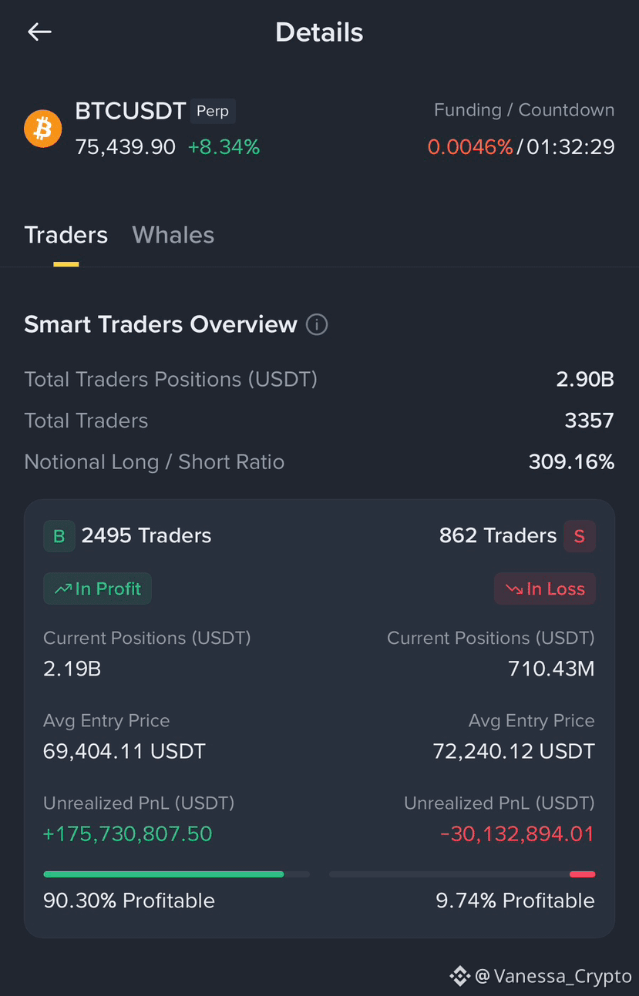Screen dimensions: 639x996
Task: Click the upward trend arrow in In Profit
Action: coord(62,589)
